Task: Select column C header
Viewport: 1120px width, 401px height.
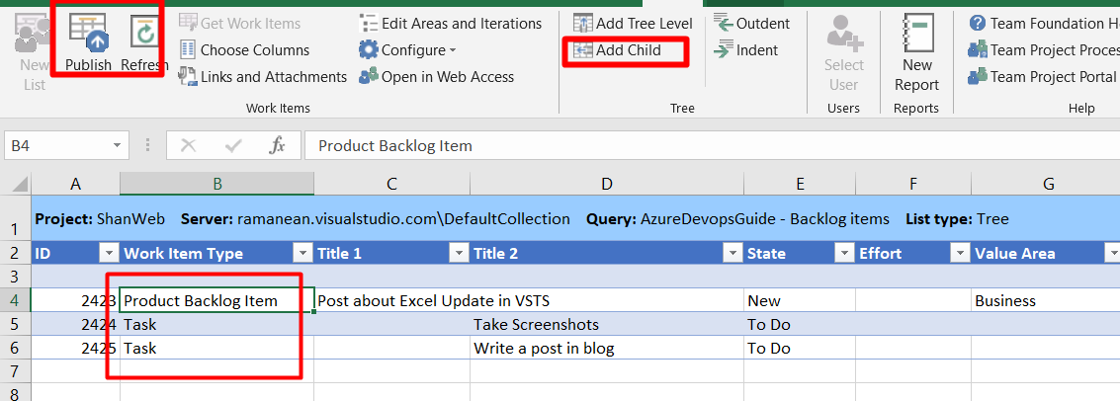Action: [391, 184]
